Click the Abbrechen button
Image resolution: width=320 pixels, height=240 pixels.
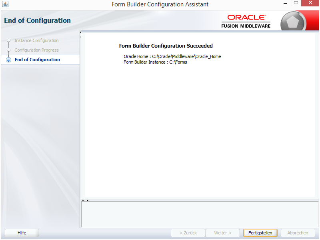coord(298,233)
